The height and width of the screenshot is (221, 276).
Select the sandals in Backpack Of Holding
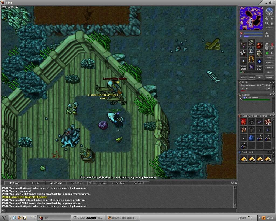[x=243, y=130]
